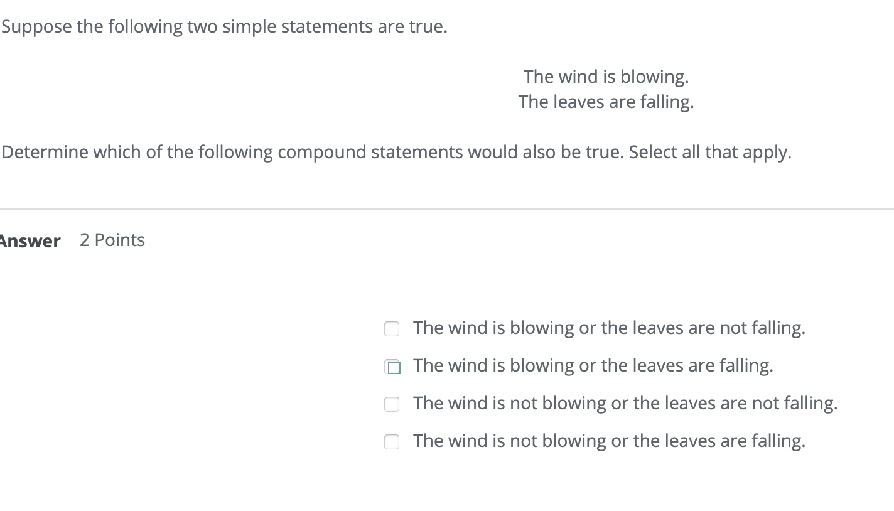Image resolution: width=894 pixels, height=511 pixels.
Task: Click the label of the first answer option
Action: (609, 328)
